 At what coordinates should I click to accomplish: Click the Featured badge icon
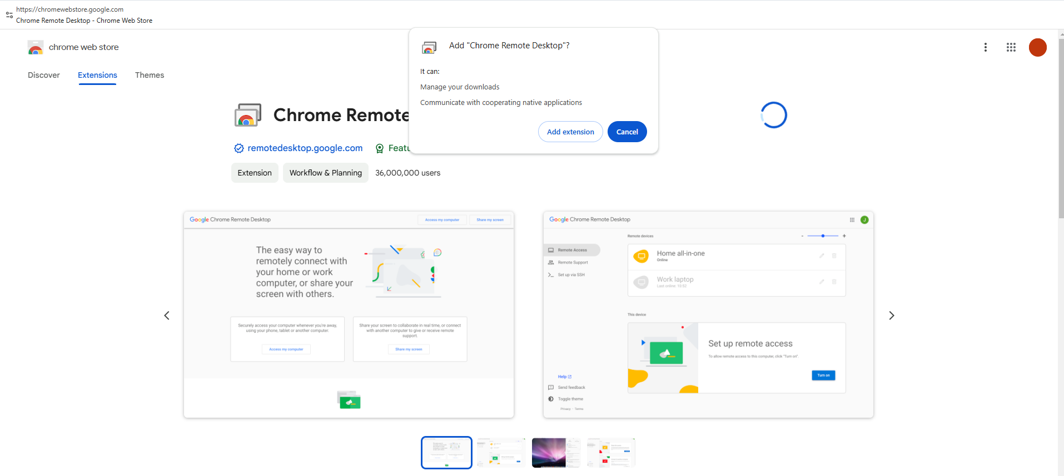click(x=380, y=148)
